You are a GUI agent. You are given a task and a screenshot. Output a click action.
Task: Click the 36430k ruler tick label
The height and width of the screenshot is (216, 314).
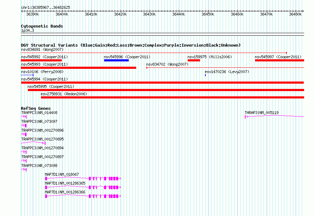point(149,14)
